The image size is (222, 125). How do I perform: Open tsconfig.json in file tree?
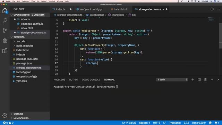point(24,72)
